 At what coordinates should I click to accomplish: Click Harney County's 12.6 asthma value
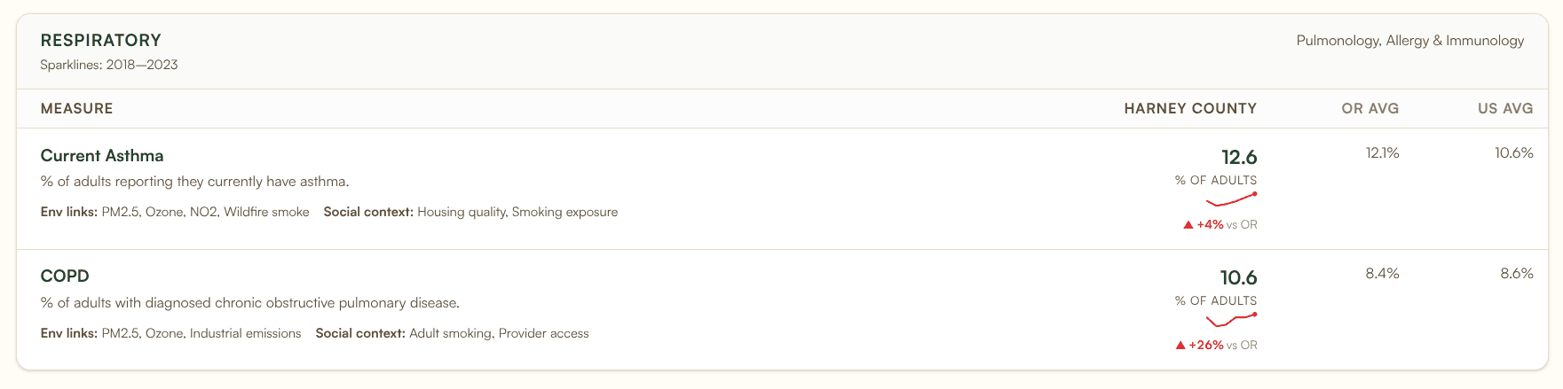point(1239,158)
